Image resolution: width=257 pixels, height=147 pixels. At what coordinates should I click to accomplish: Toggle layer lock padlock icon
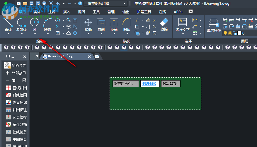tap(235, 33)
